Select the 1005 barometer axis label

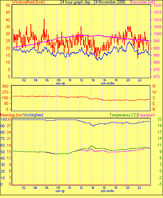(x=158, y=27)
